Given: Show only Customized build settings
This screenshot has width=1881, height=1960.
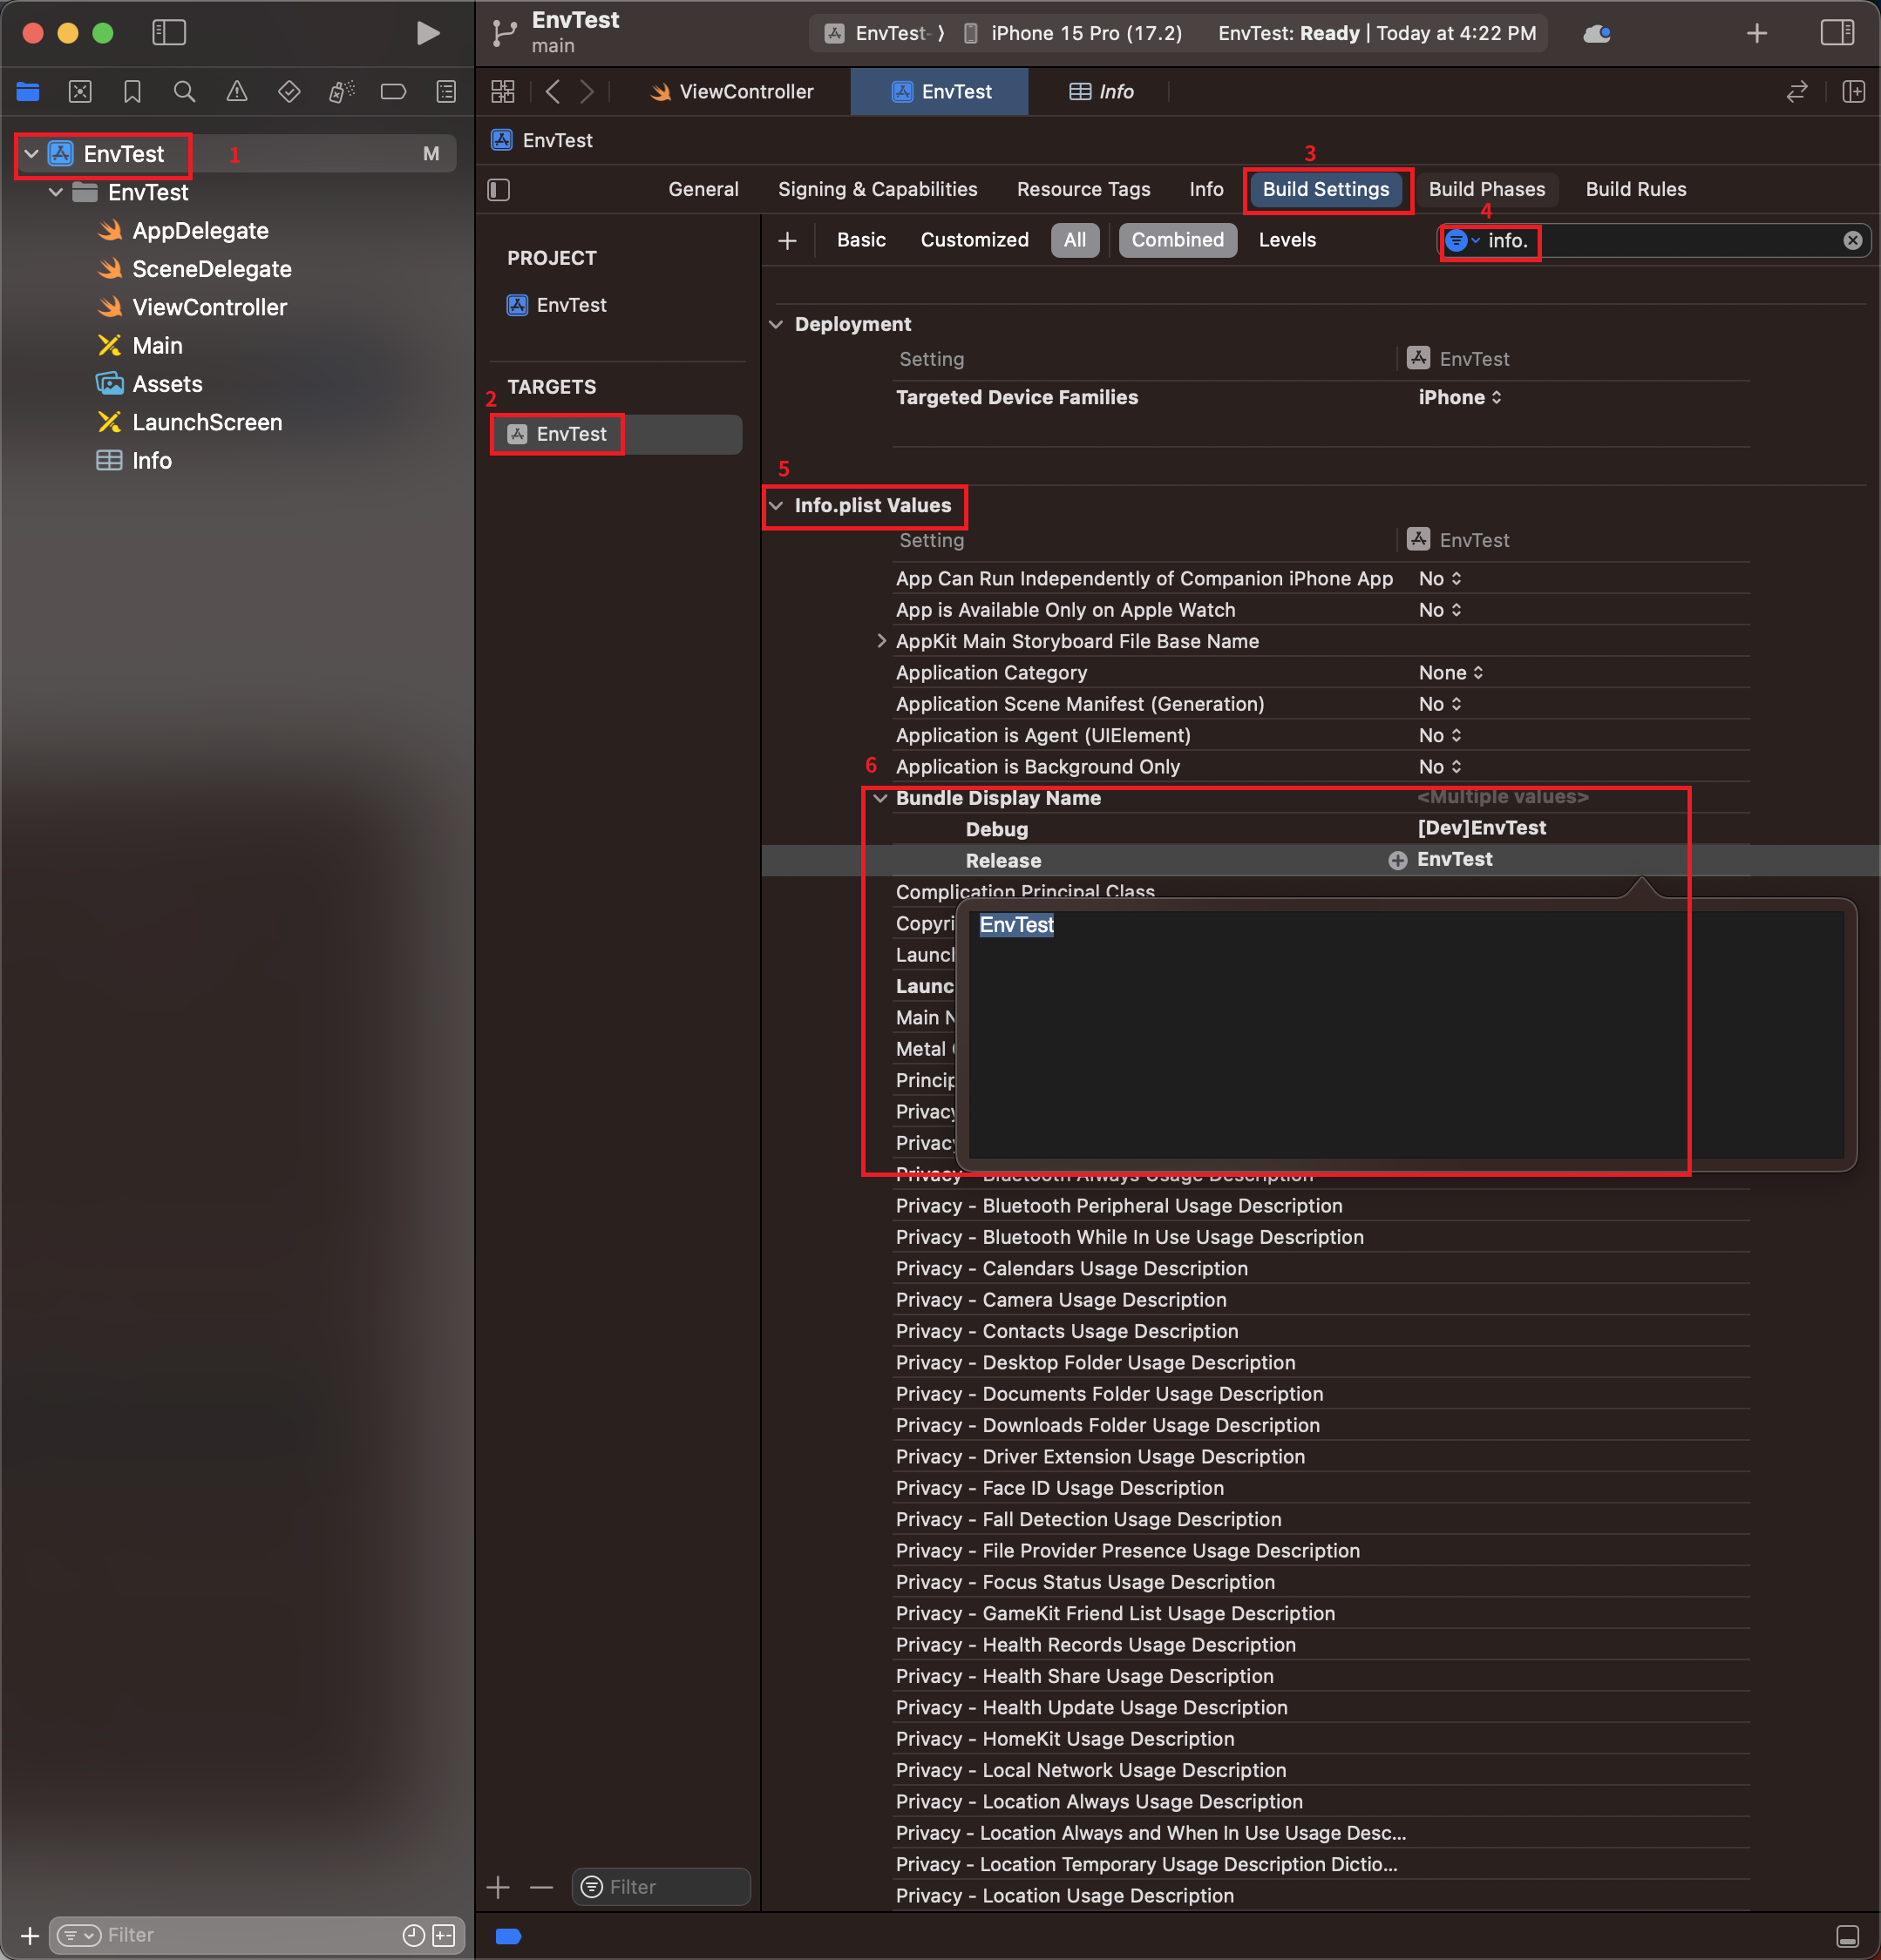Looking at the screenshot, I should coord(974,240).
